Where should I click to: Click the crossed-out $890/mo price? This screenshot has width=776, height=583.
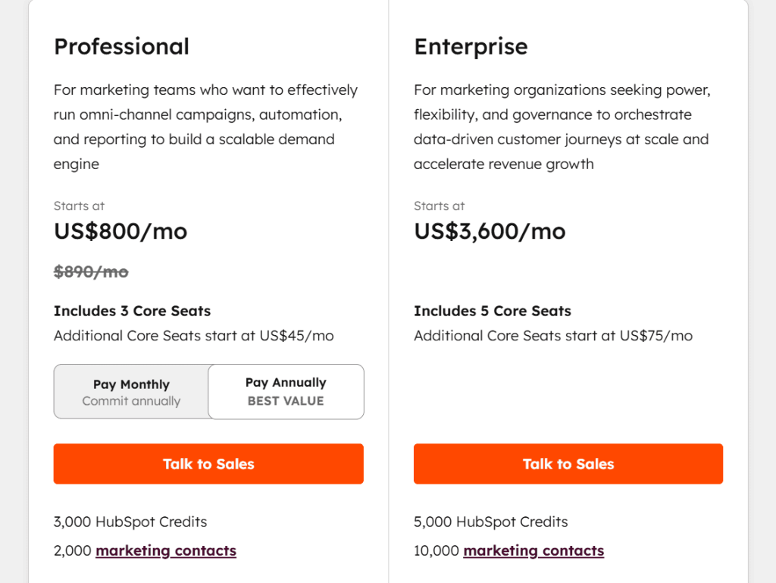[x=91, y=271]
